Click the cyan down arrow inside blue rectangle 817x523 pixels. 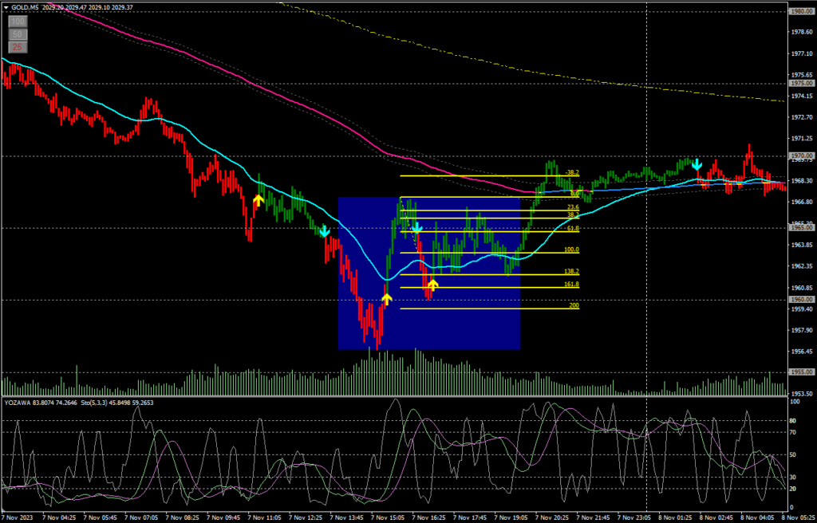point(416,230)
